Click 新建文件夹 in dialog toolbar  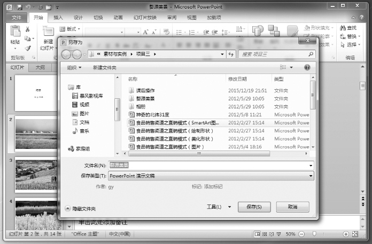coord(104,68)
